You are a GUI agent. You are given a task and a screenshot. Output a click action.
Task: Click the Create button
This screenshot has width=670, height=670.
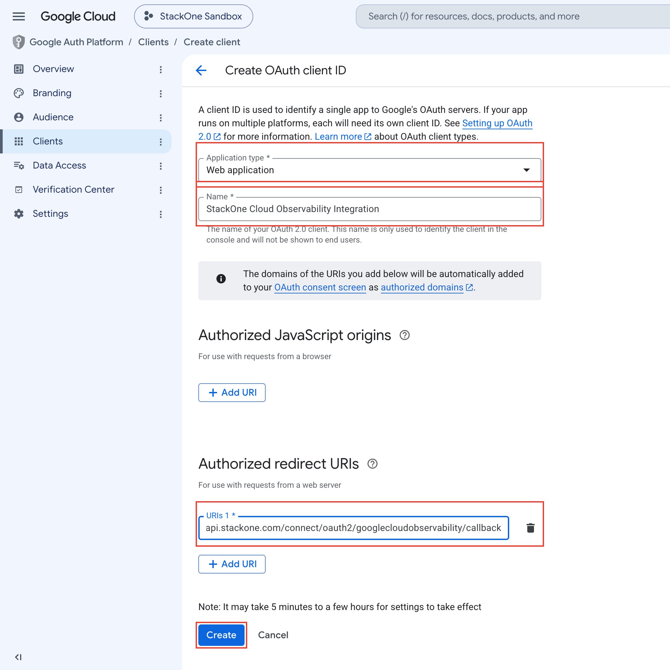pyautogui.click(x=221, y=635)
